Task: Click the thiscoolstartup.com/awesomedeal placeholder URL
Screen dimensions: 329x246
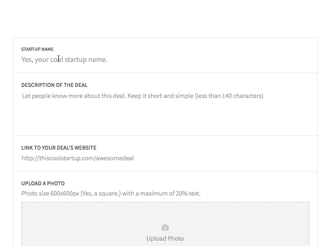Action: (78, 158)
